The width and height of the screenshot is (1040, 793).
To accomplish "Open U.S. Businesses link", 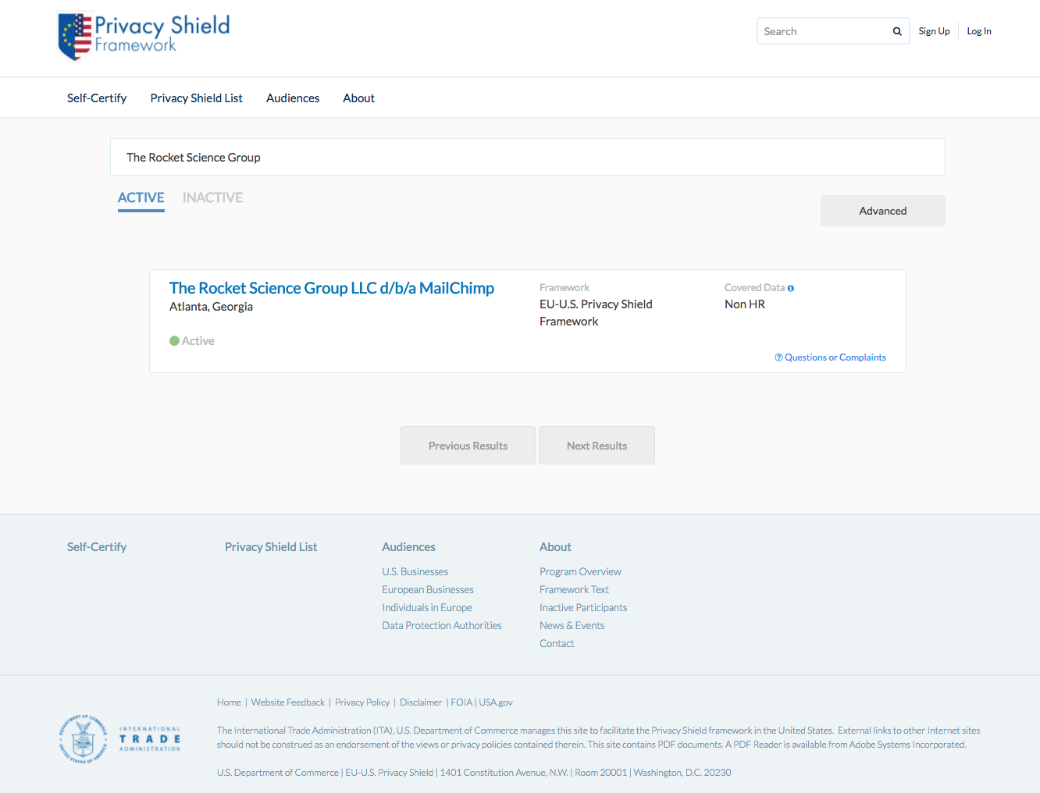I will (415, 572).
